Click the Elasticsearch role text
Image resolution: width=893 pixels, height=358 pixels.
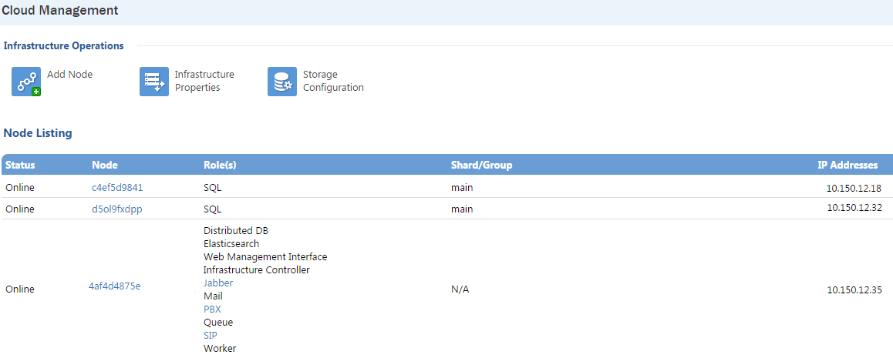click(x=231, y=244)
